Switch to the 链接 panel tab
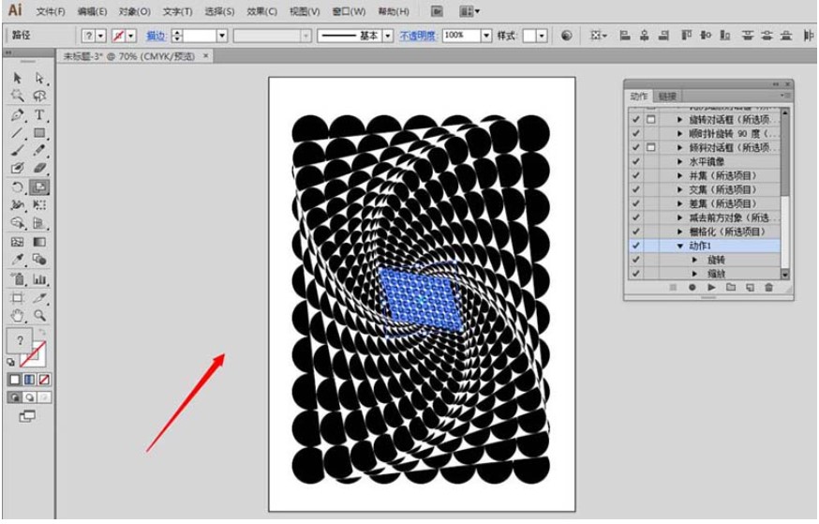Screen dimensions: 819x524 tap(667, 96)
